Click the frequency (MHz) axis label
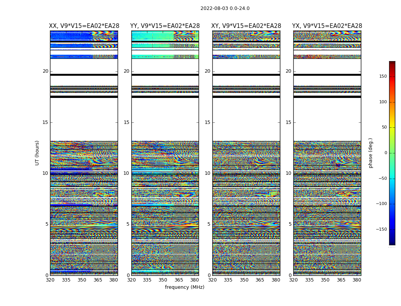This screenshot has height=306, width=401. (184, 287)
